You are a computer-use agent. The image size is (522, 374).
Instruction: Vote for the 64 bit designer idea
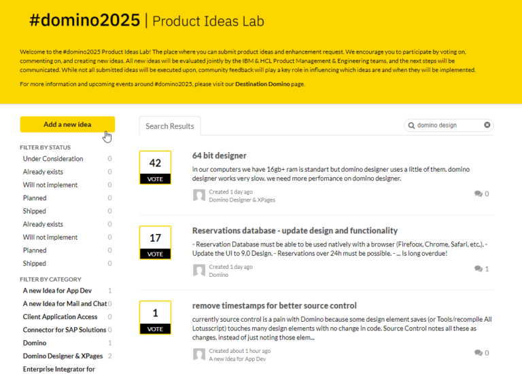click(x=155, y=179)
